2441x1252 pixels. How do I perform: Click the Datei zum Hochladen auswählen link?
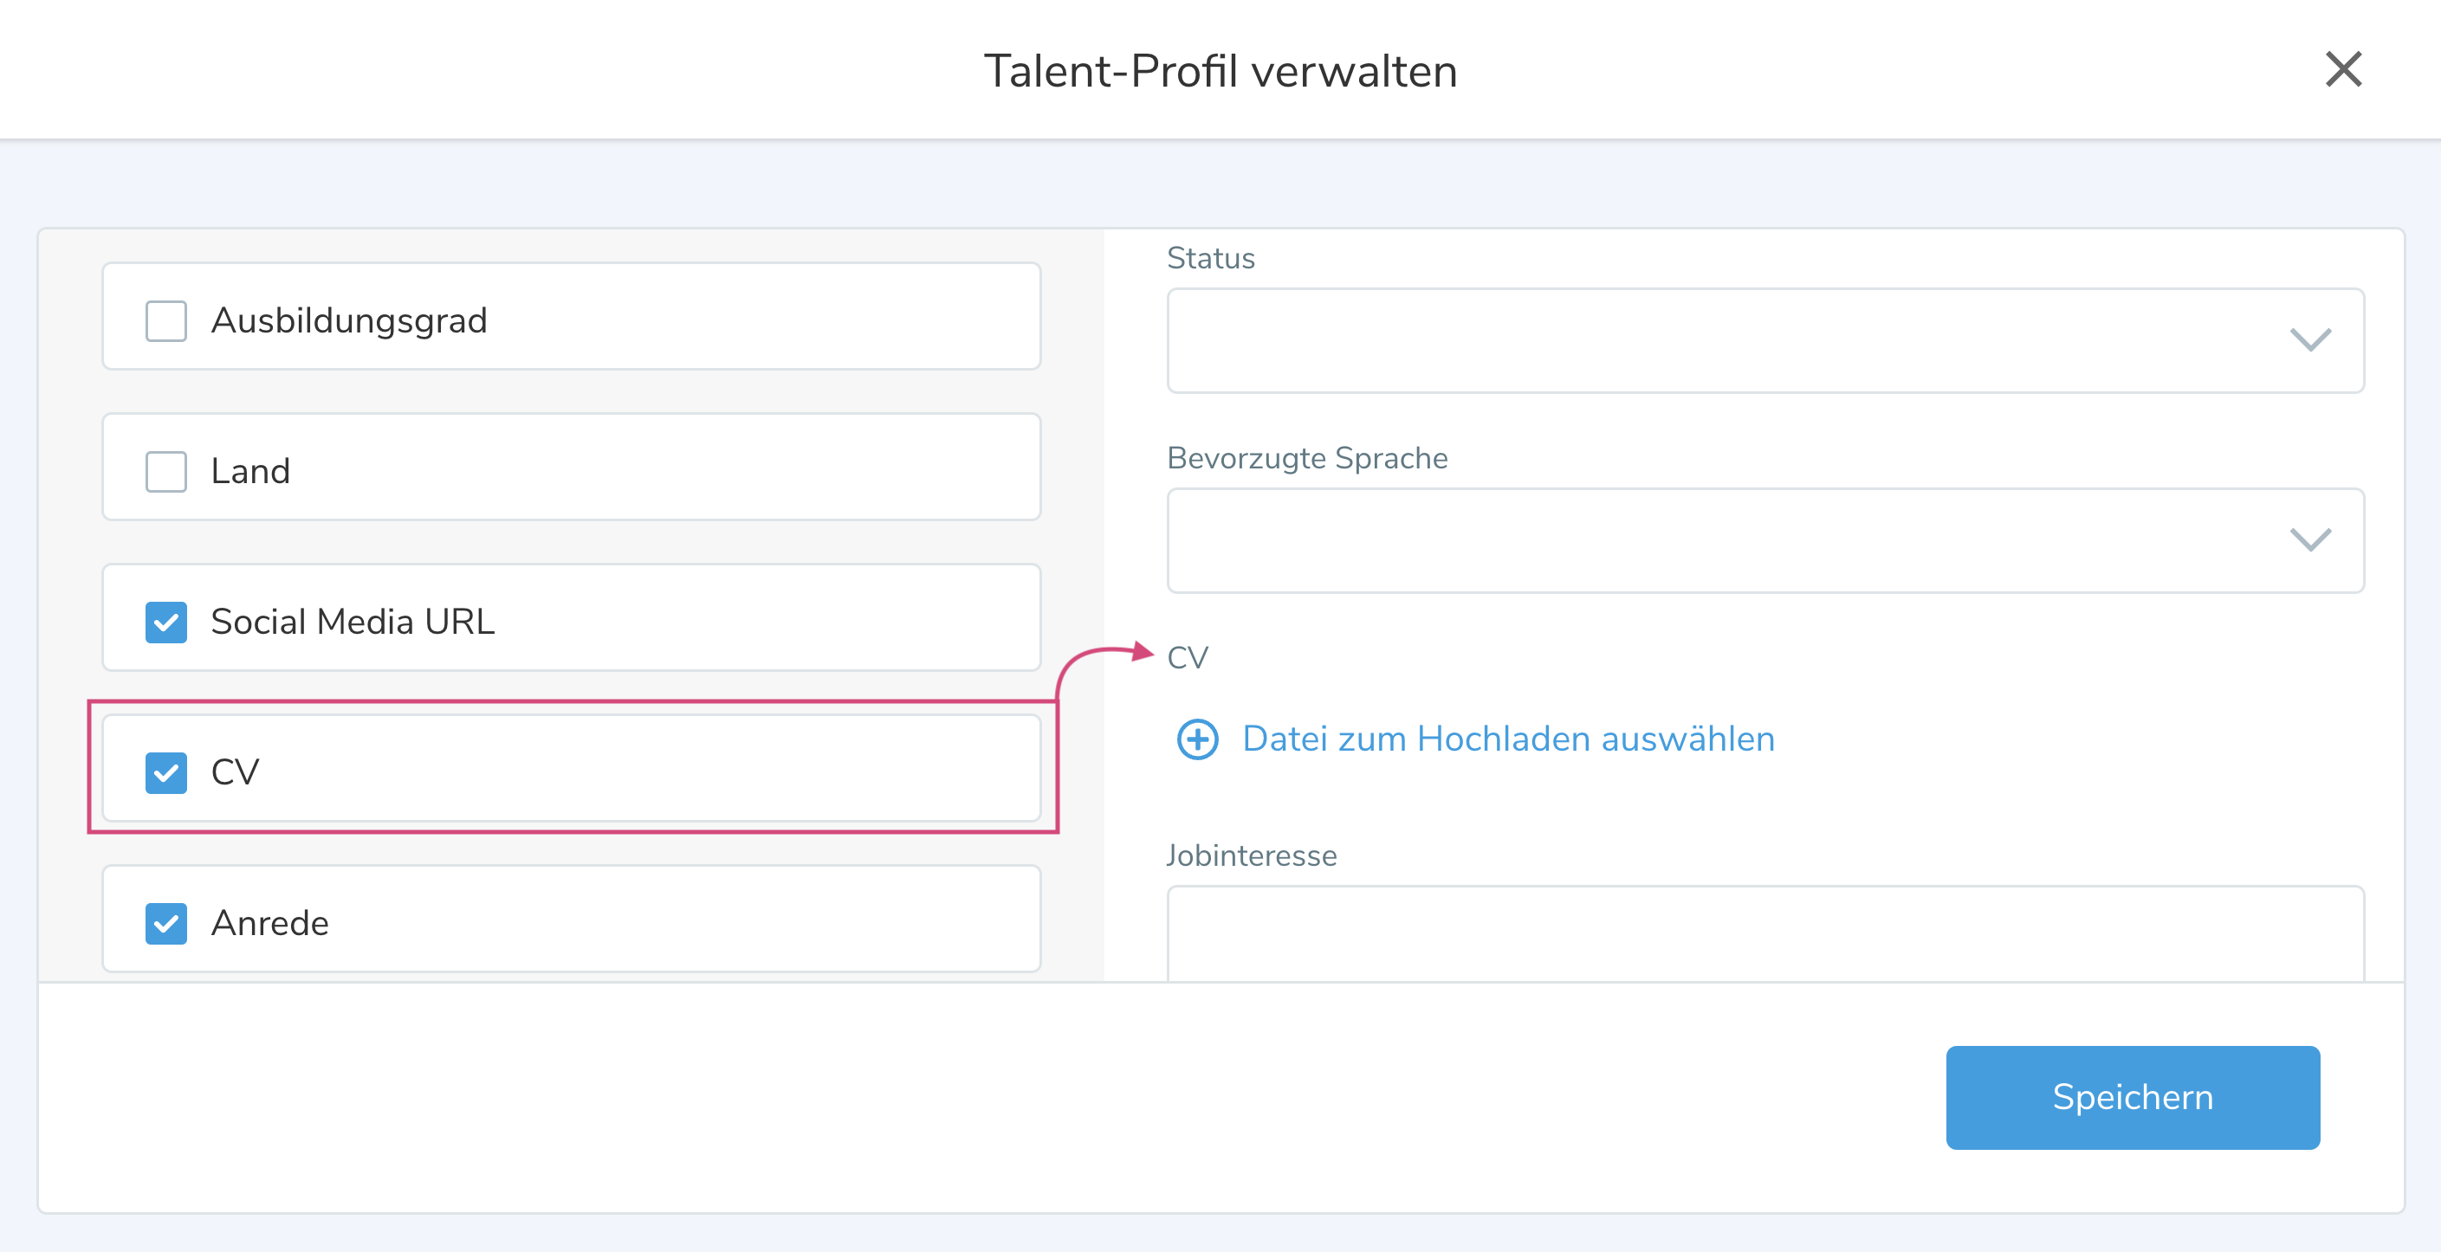[x=1507, y=739]
